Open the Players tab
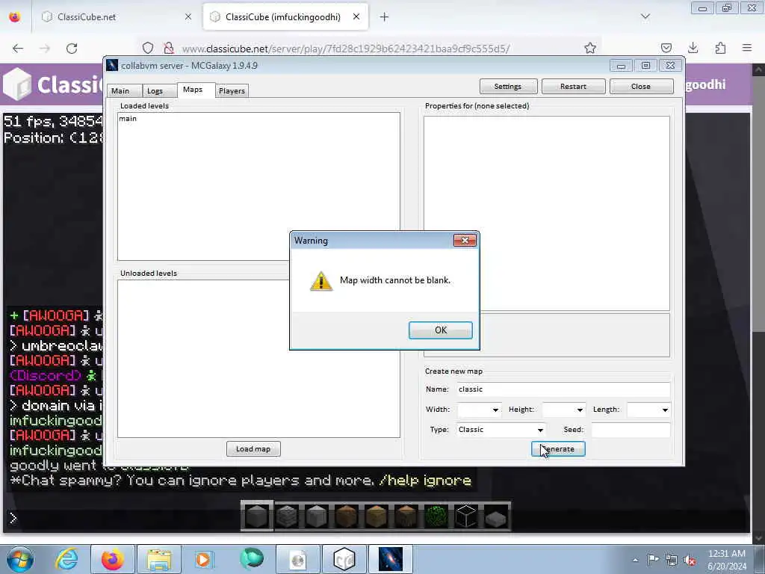 232,90
